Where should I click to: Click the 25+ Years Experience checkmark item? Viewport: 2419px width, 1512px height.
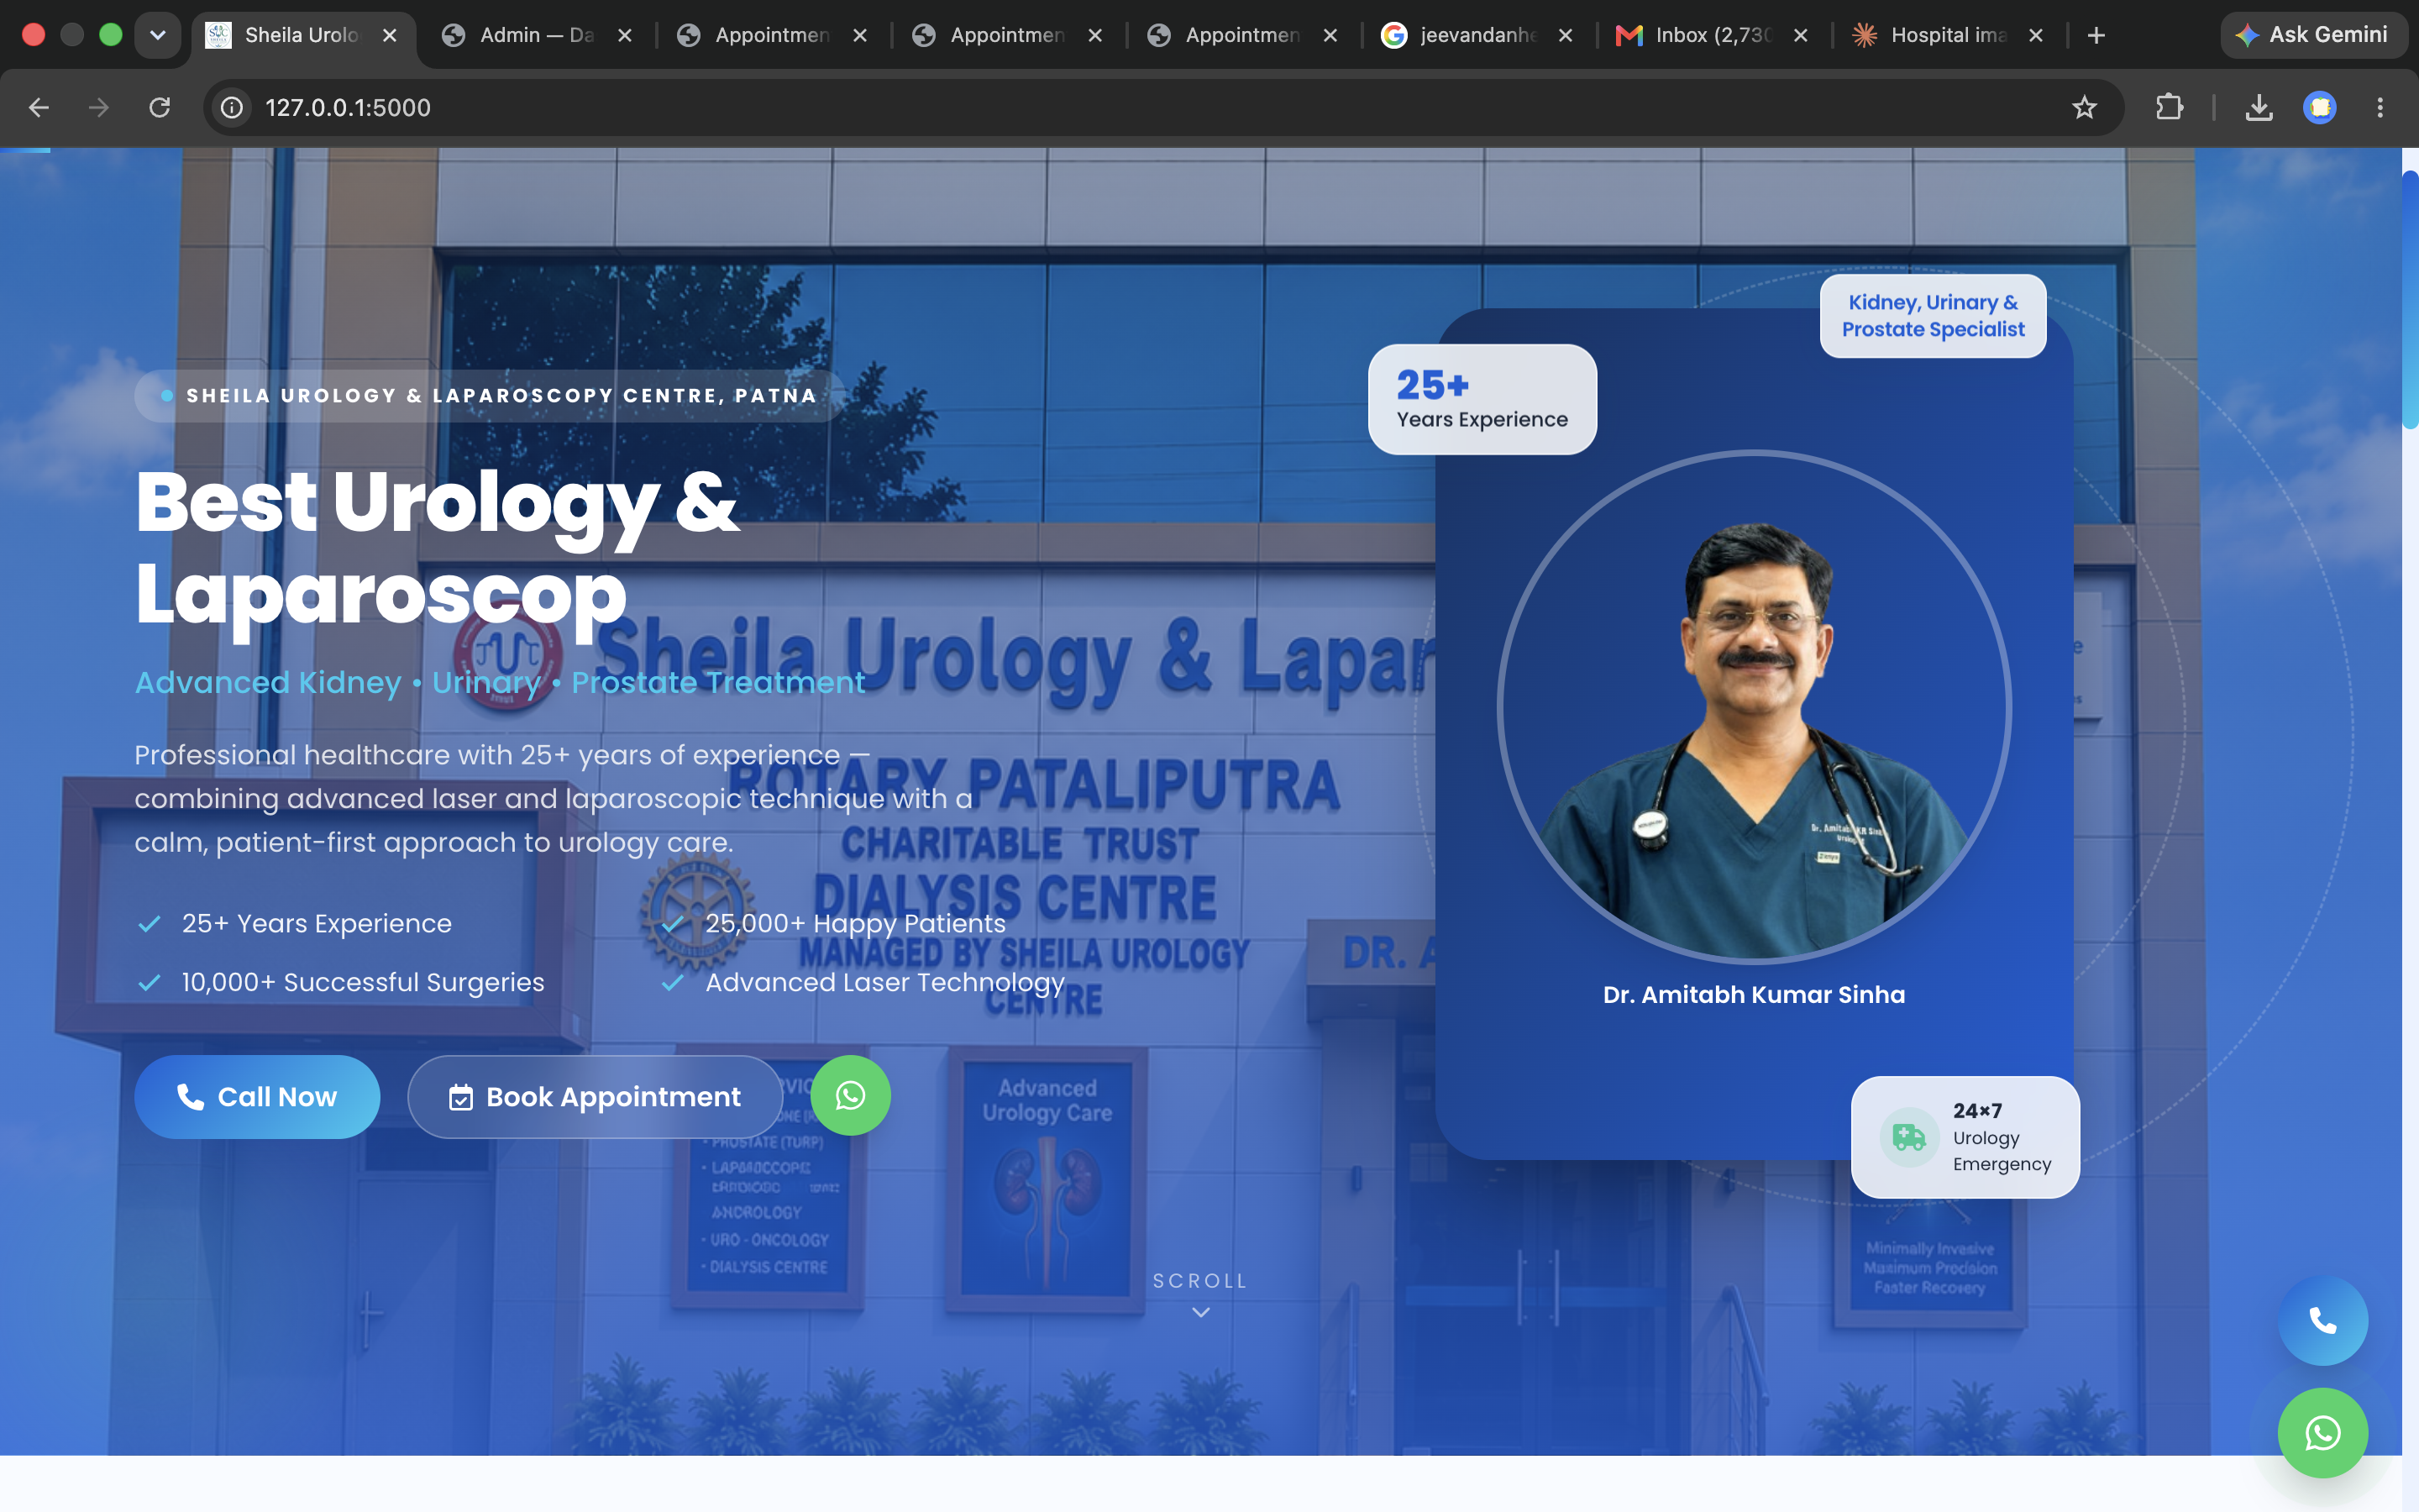(295, 924)
